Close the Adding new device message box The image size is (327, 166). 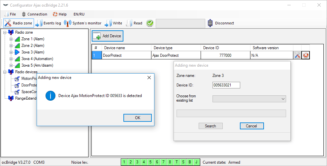coord(149,78)
